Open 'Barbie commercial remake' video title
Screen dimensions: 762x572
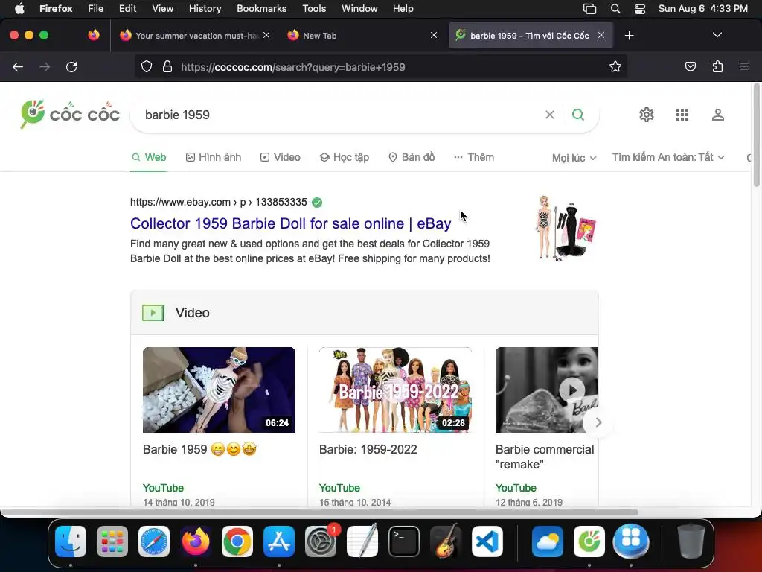[545, 457]
